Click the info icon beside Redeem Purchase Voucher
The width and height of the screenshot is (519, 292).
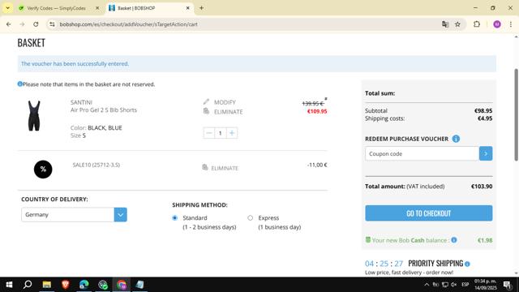click(456, 139)
